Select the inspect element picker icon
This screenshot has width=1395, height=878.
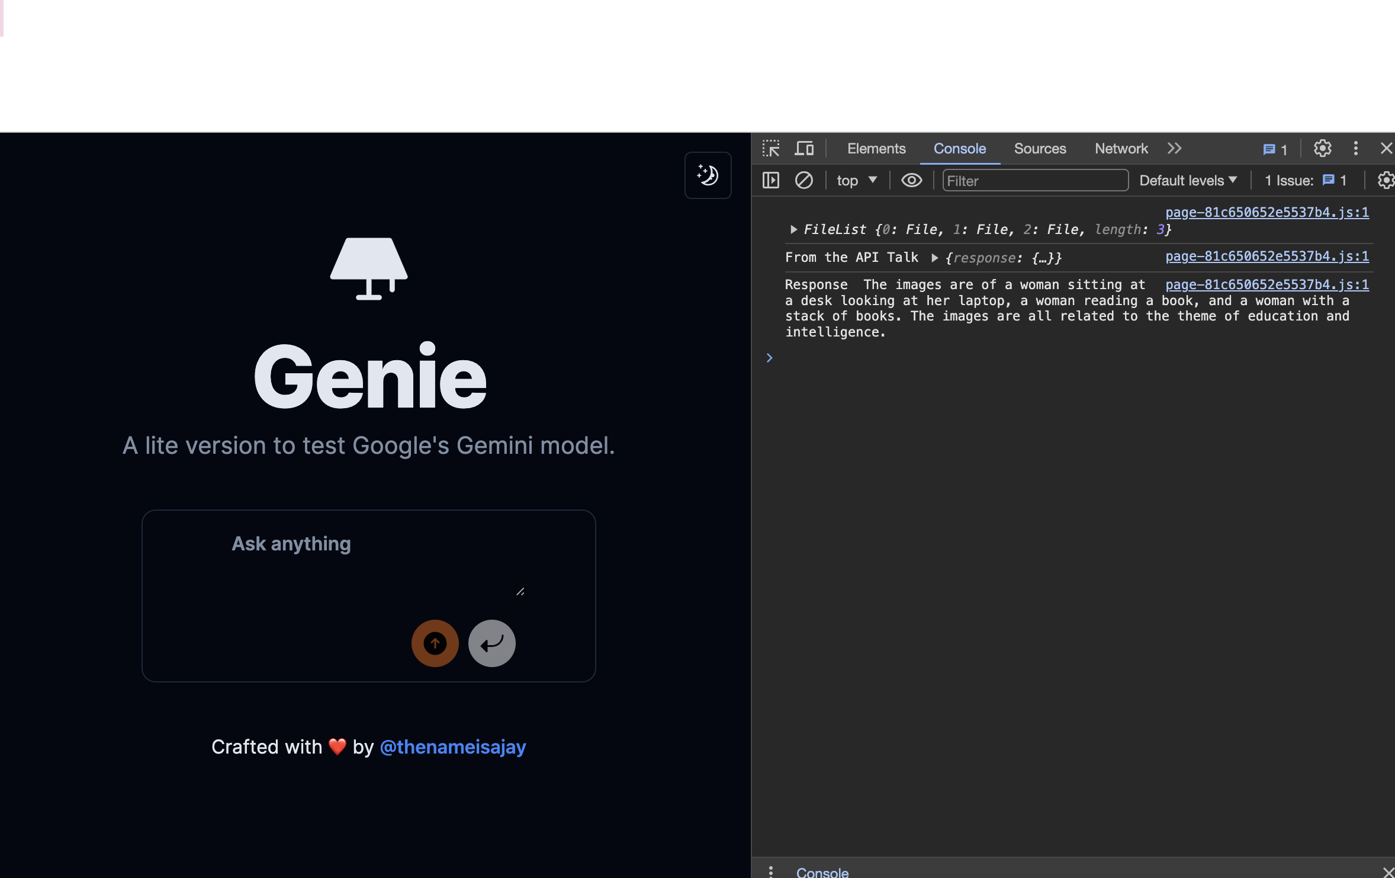(x=771, y=148)
